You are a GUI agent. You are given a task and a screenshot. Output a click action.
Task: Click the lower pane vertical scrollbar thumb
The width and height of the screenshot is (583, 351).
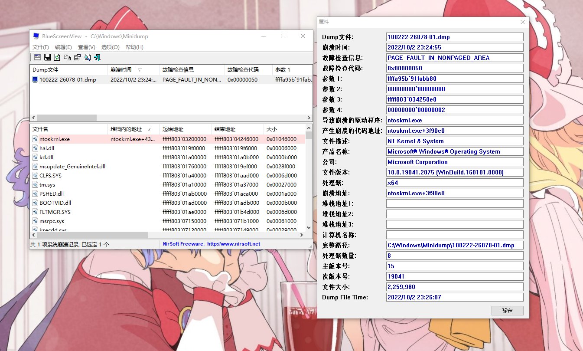(309, 135)
